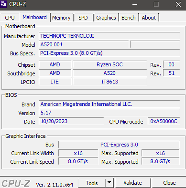Click the Graphic Interface Bus PCI-Express 3.0 value
Image resolution: width=186 pixels, height=188 pixels.
119,145
